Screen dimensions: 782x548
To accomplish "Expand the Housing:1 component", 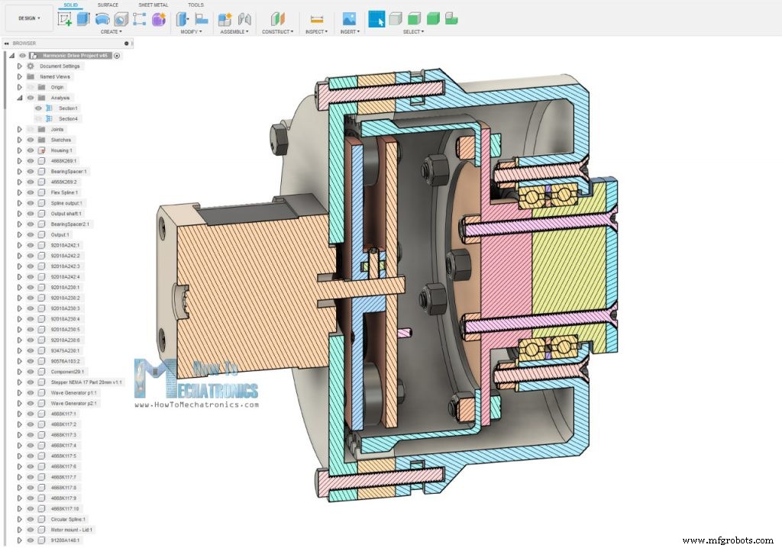I will [x=19, y=150].
